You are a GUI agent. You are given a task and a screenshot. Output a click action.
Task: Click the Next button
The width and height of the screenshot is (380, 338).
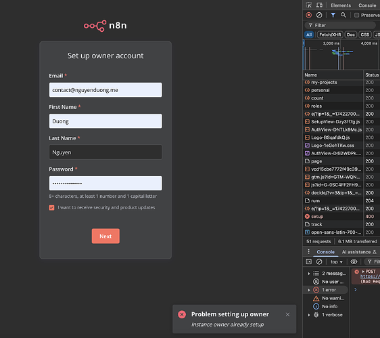click(x=105, y=236)
